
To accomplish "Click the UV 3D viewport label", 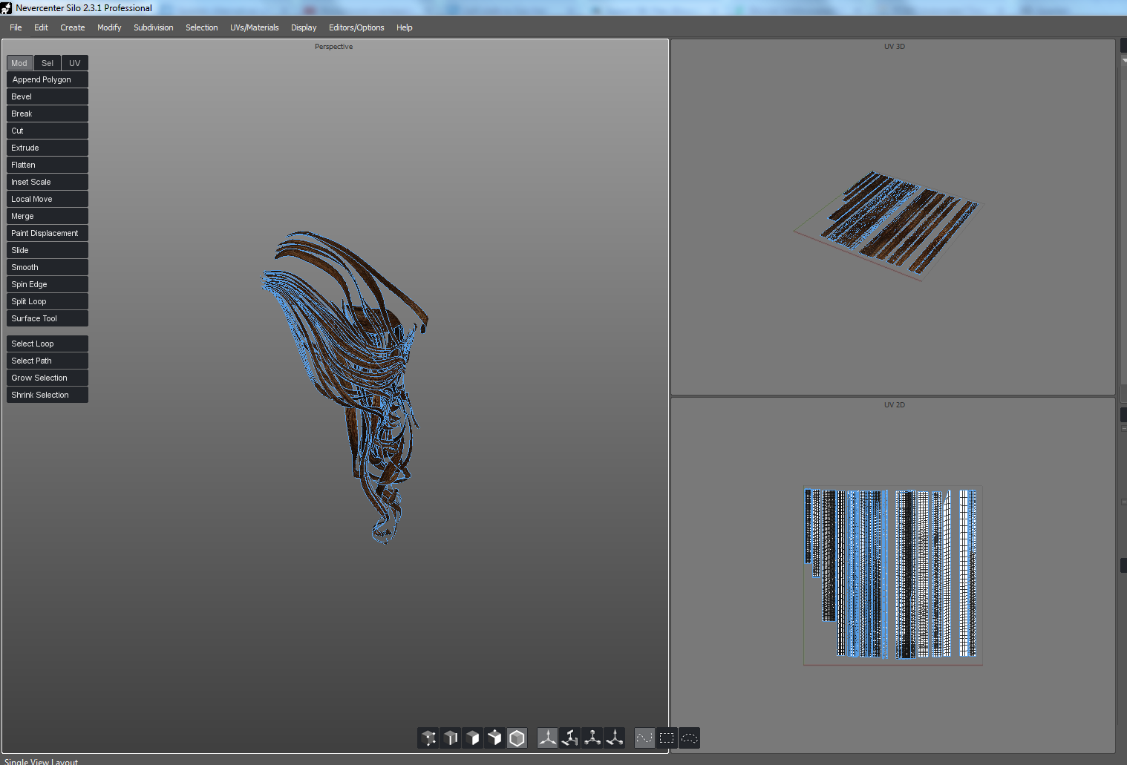I will point(894,47).
